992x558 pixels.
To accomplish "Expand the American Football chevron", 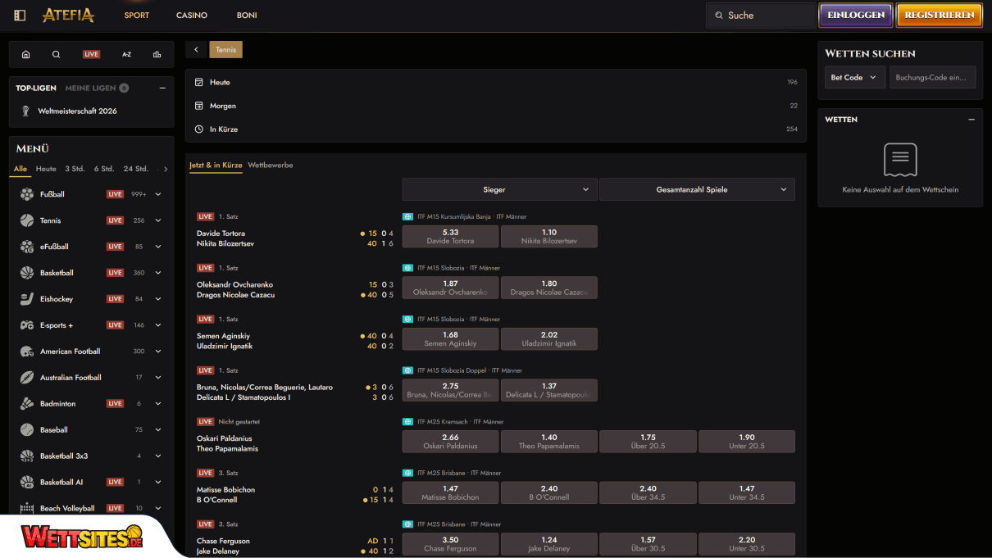I will [158, 352].
